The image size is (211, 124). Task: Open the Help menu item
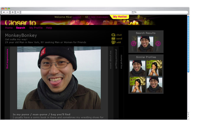49,28
